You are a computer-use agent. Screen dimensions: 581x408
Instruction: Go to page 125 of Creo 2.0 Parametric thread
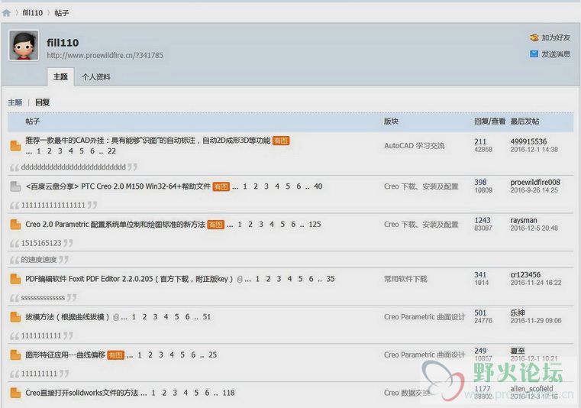(x=315, y=225)
